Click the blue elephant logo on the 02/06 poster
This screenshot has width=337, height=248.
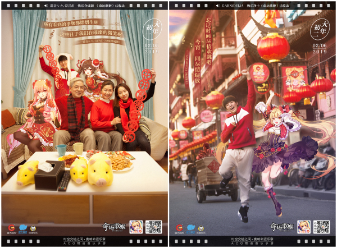point(190,228)
